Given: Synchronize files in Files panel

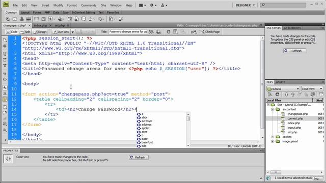Looking at the screenshot, I should pyautogui.click(x=312, y=95).
